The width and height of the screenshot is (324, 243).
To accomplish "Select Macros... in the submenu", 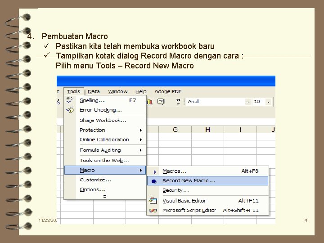I will click(x=207, y=171).
